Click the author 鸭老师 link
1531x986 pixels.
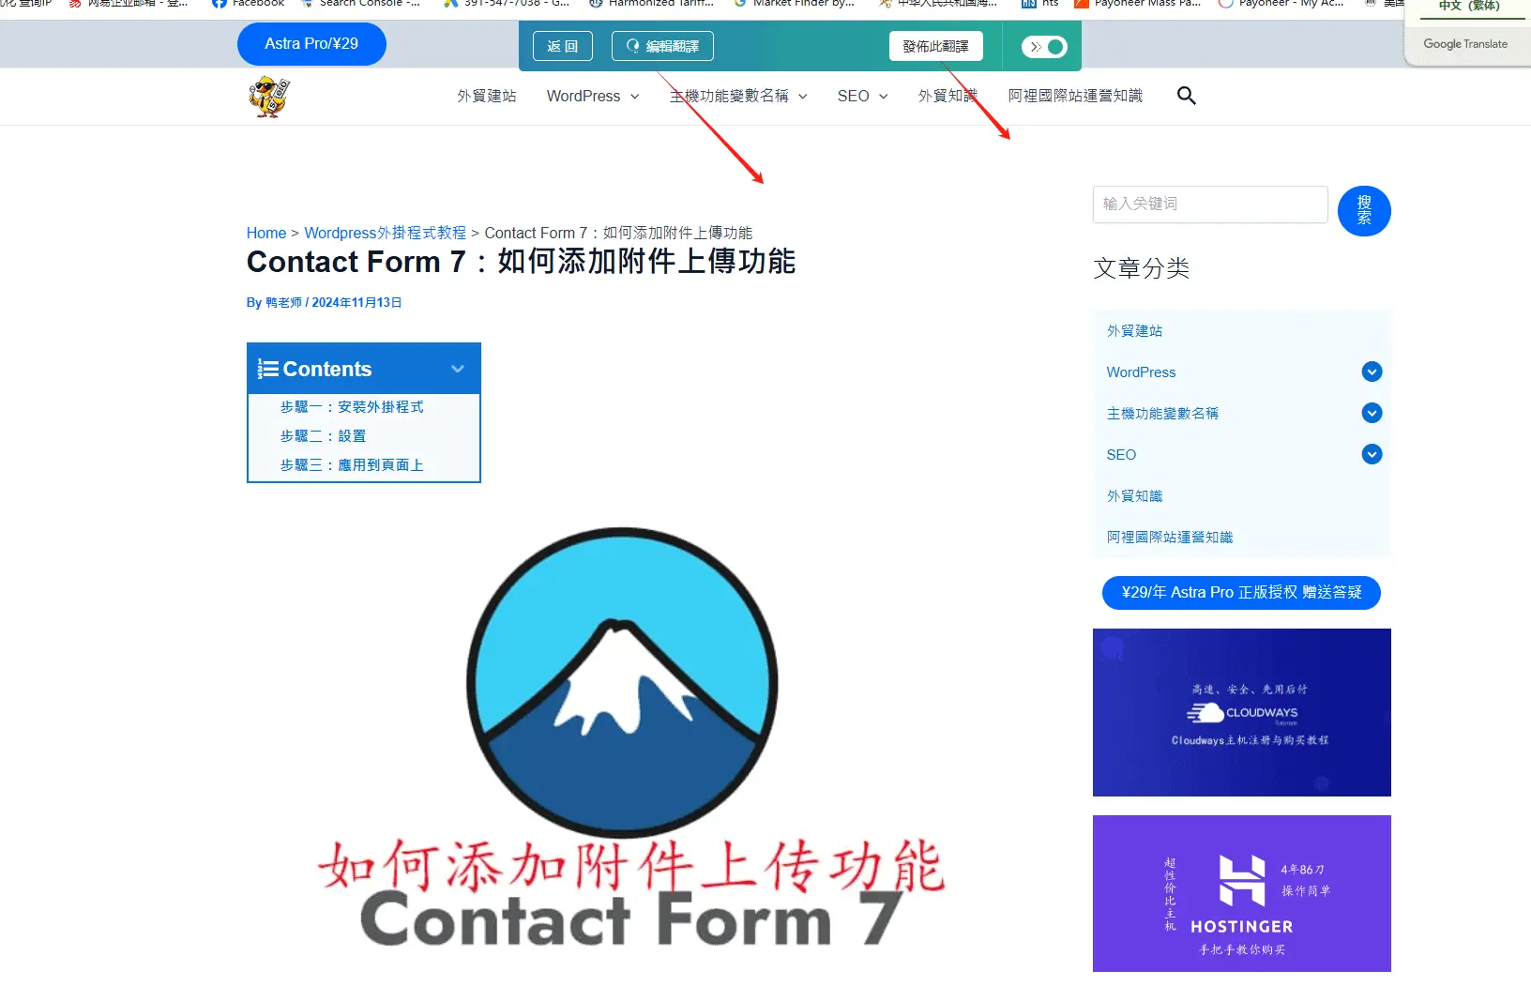coord(283,302)
